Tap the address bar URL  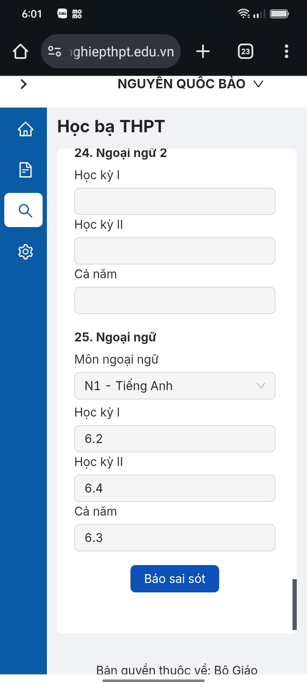click(x=122, y=52)
